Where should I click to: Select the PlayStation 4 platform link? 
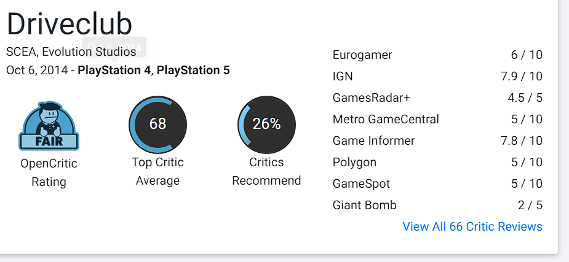pyautogui.click(x=114, y=70)
